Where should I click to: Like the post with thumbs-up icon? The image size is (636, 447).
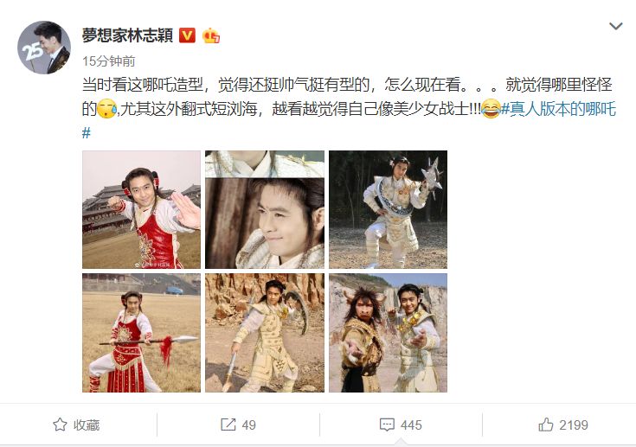point(545,425)
